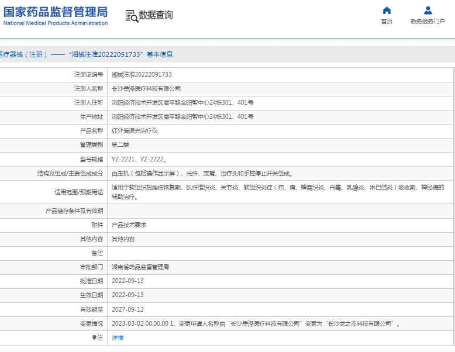Click the 审批部门 label
Viewport: 455px width, 352px height.
91,267
